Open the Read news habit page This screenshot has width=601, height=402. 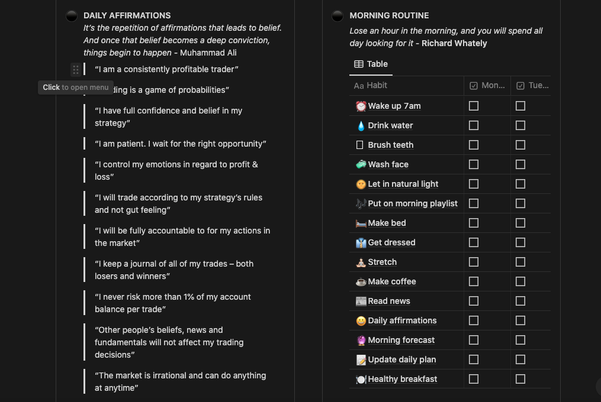388,301
